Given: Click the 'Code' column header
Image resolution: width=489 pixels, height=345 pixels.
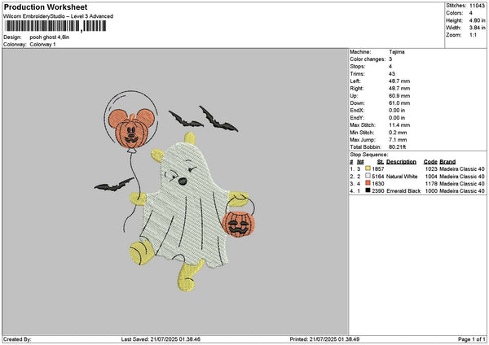Looking at the screenshot, I should [x=430, y=162].
